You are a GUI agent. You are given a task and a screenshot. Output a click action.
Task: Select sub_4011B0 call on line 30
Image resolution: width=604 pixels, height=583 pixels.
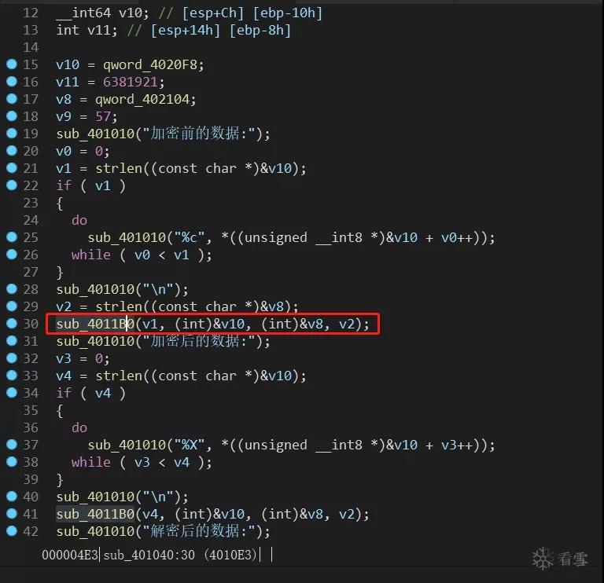pos(212,324)
